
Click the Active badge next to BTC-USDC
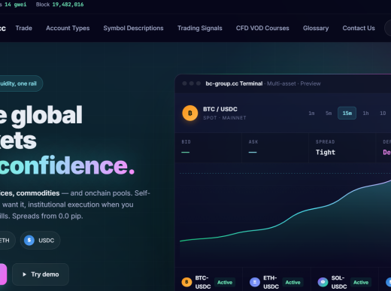(225, 283)
